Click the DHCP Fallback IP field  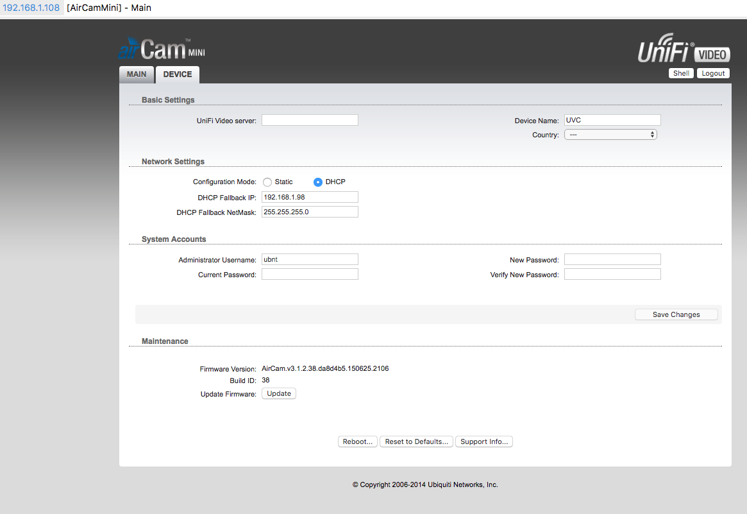[310, 198]
